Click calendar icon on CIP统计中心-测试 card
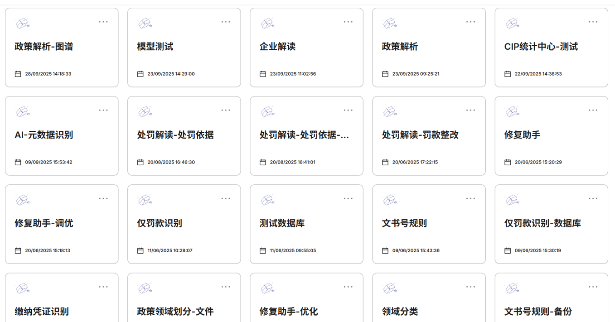This screenshot has height=322, width=615. click(x=508, y=74)
